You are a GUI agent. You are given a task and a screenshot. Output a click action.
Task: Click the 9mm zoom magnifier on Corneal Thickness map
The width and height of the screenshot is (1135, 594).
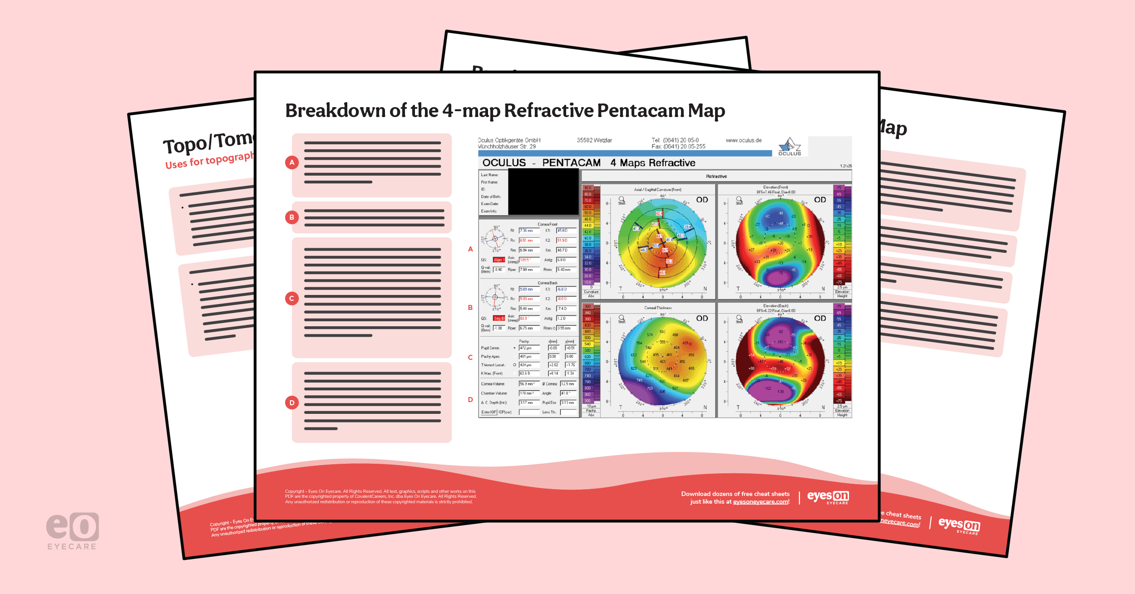[622, 319]
